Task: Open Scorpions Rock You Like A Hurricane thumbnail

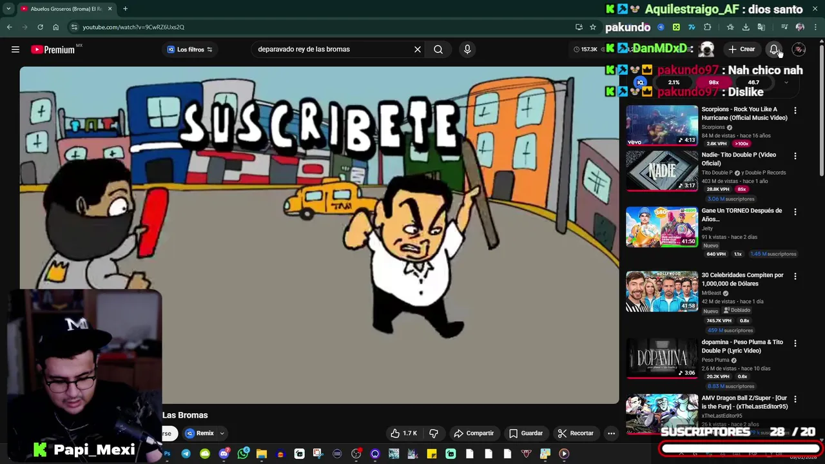Action: point(662,125)
